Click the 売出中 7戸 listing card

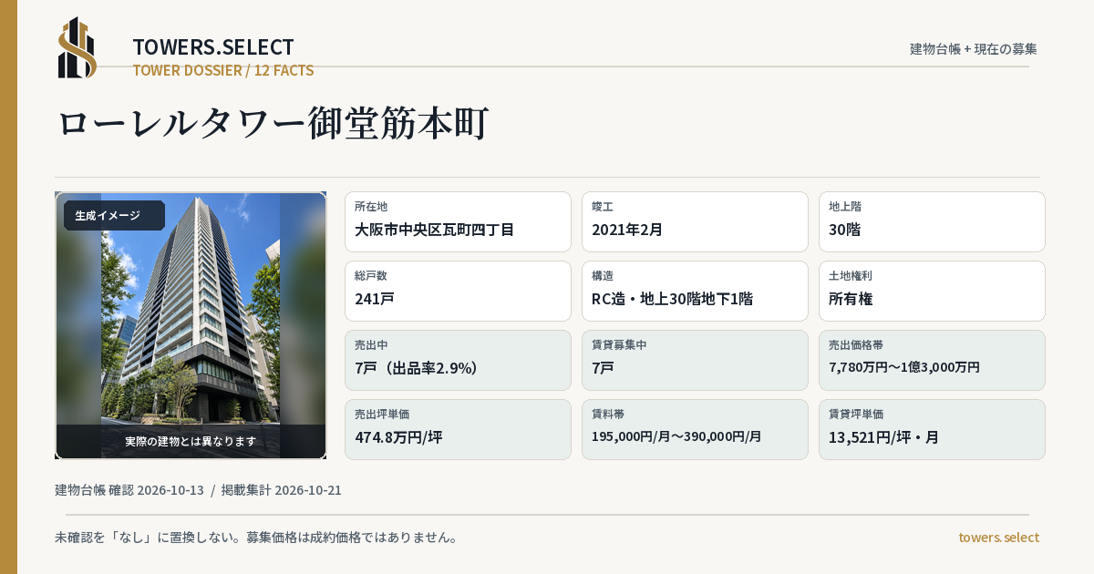458,360
